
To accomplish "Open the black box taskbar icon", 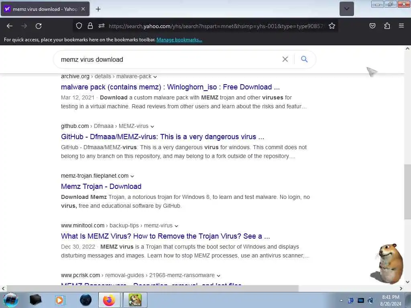I will pos(35,300).
